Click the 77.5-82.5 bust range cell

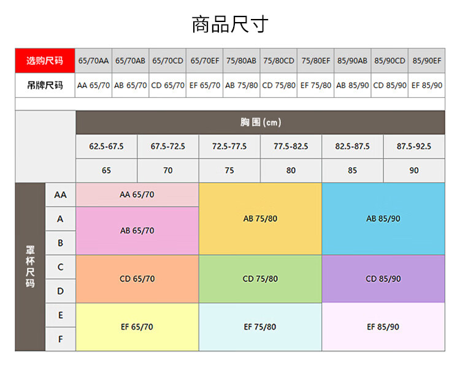pos(291,146)
